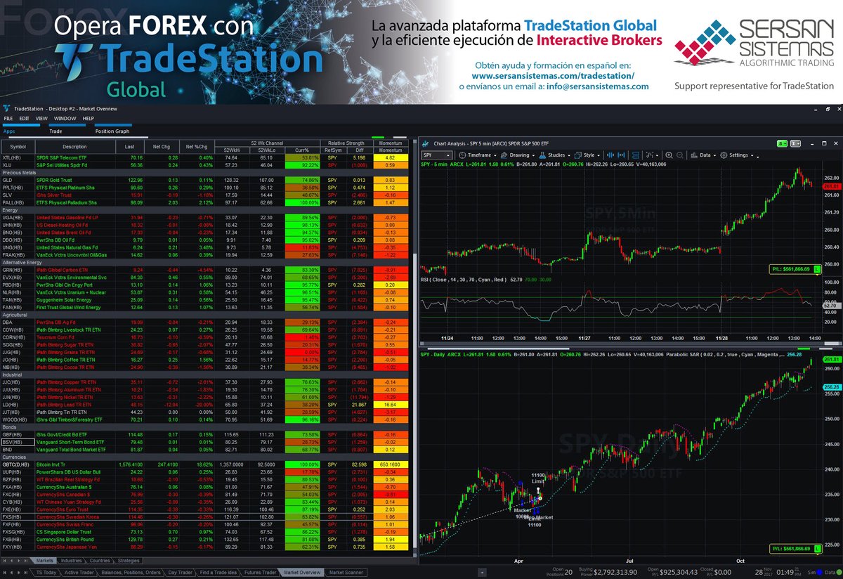Click the Settings gear icon

click(724, 155)
